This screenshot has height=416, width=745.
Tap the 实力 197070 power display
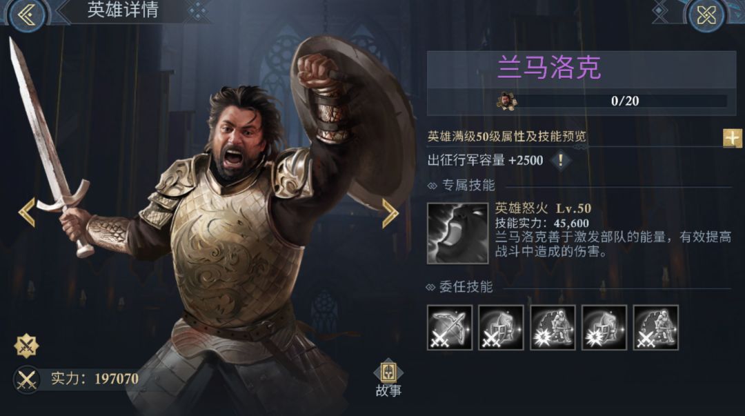76,379
